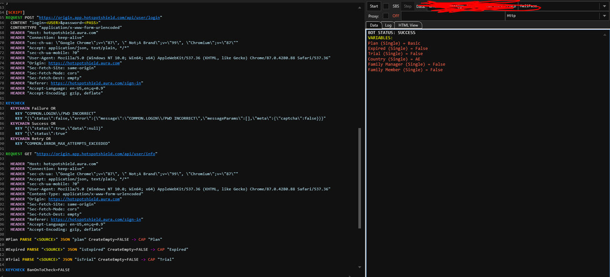
Task: Click the Step button
Action: coord(407,6)
